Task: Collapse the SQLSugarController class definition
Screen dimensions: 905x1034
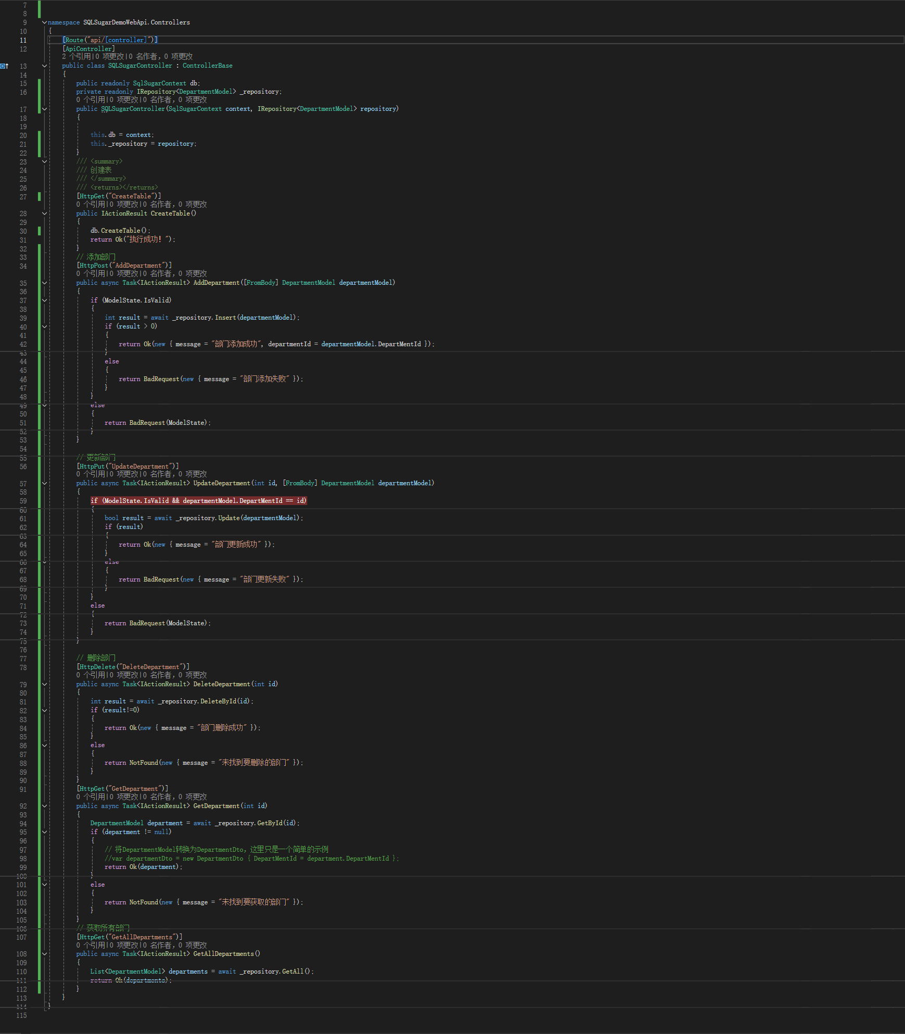Action: pyautogui.click(x=44, y=66)
